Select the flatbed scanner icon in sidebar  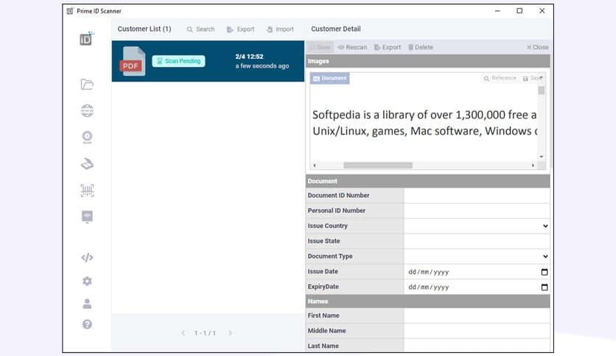coord(87,163)
